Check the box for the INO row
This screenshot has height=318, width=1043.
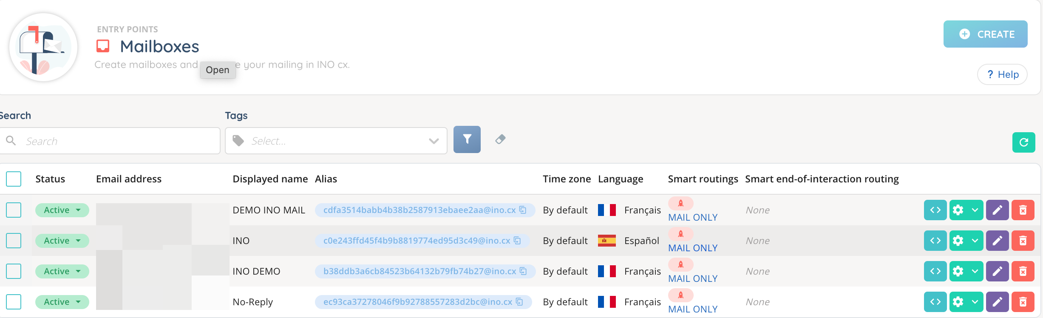14,241
